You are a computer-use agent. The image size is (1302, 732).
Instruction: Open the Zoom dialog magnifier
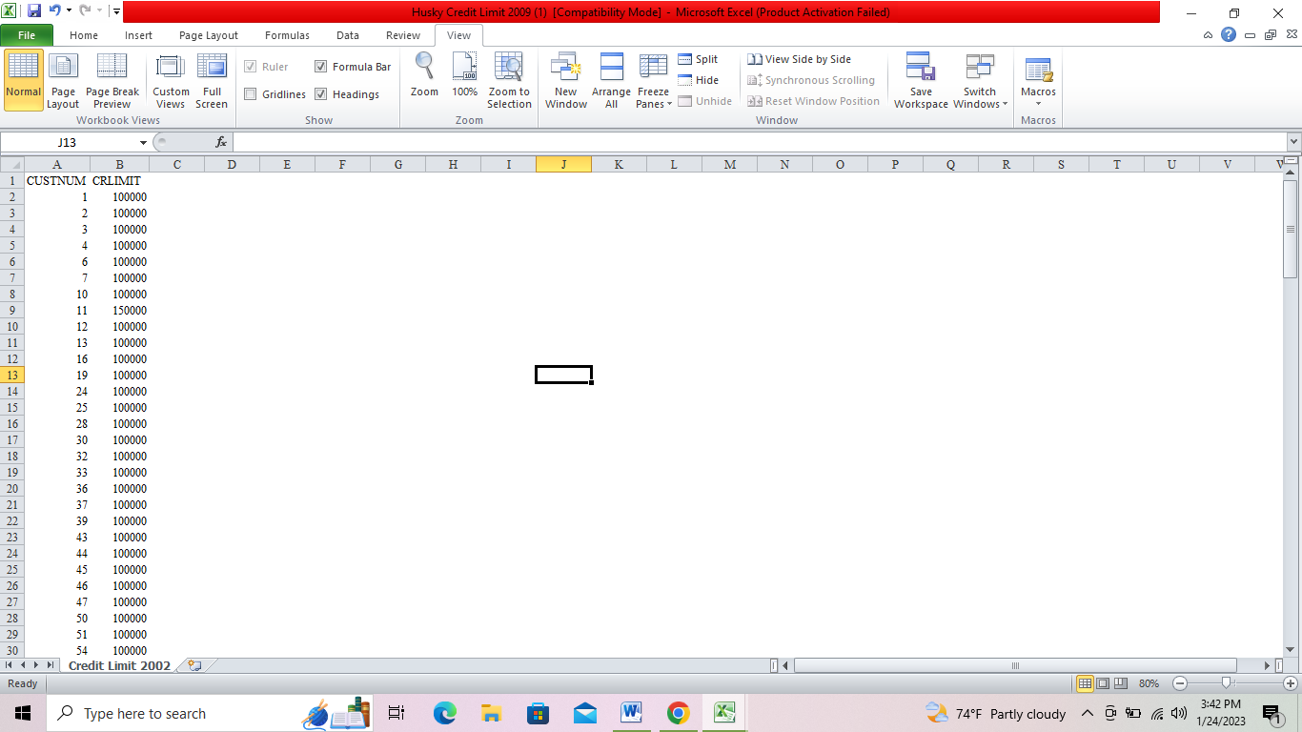424,75
